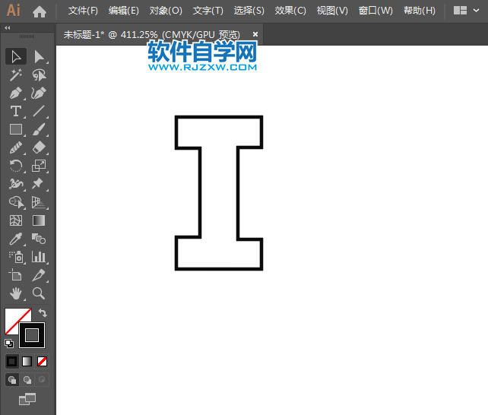Select the Paintbrush tool
This screenshot has width=488, height=415.
pyautogui.click(x=39, y=129)
